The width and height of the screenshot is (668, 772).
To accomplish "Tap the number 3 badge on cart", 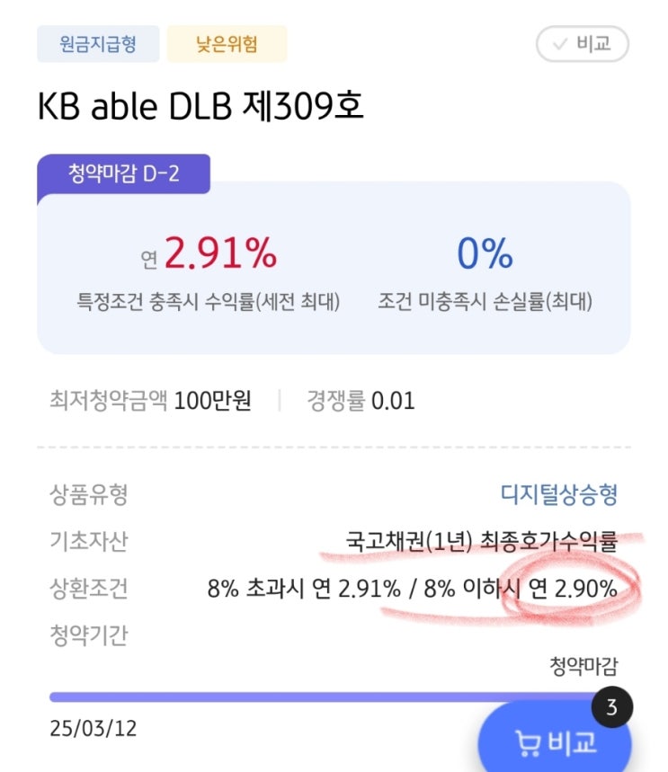I will [612, 707].
